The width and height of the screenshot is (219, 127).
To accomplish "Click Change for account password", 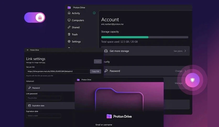I will point(179,71).
